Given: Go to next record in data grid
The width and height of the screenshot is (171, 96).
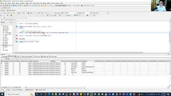Looking at the screenshot, I should pos(15,59).
